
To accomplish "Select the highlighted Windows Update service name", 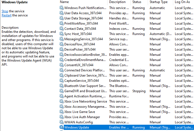I will point(77,127).
